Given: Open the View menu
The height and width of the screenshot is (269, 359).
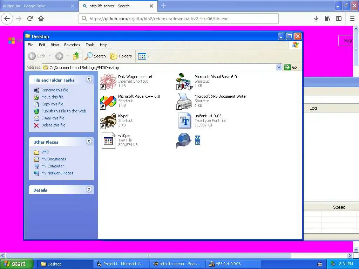Looking at the screenshot, I should tap(55, 45).
